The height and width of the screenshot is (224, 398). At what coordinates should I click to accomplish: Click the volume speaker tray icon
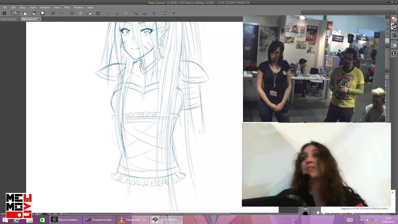coord(377,220)
